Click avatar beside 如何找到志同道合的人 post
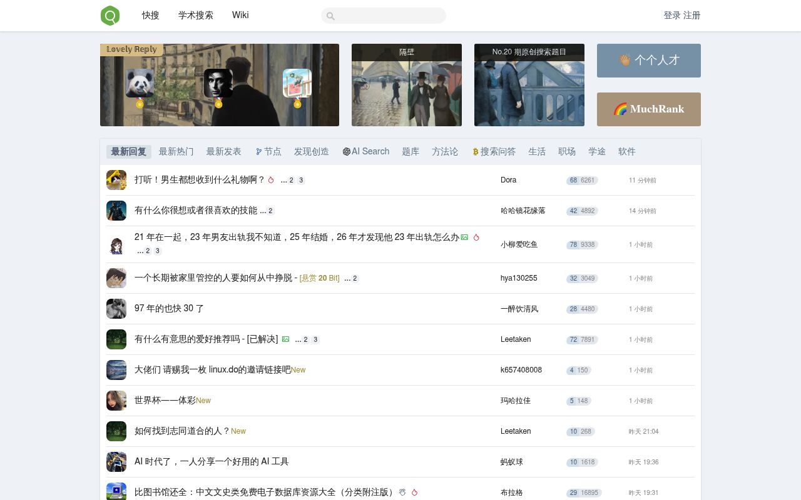Viewport: 801px width, 500px height. point(116,431)
